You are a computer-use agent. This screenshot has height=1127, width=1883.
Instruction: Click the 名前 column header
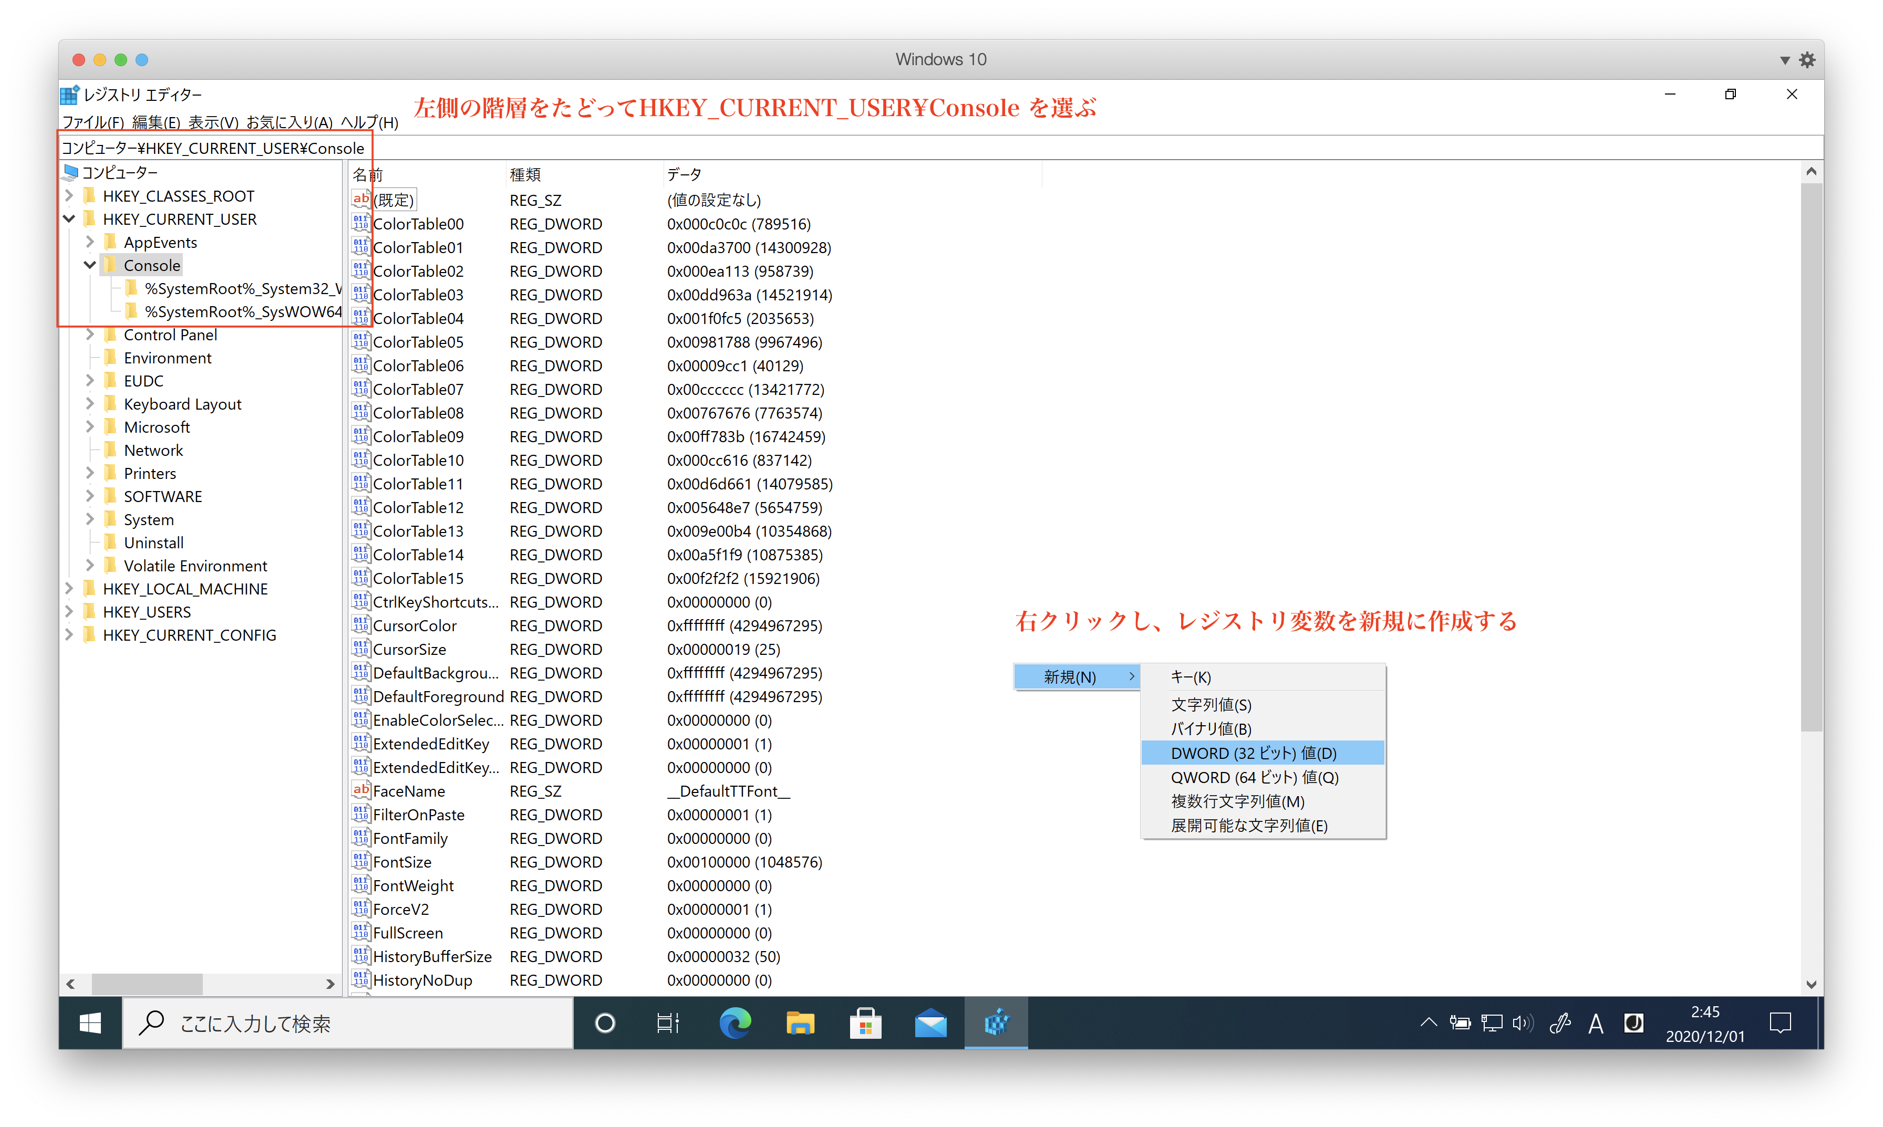tap(426, 175)
